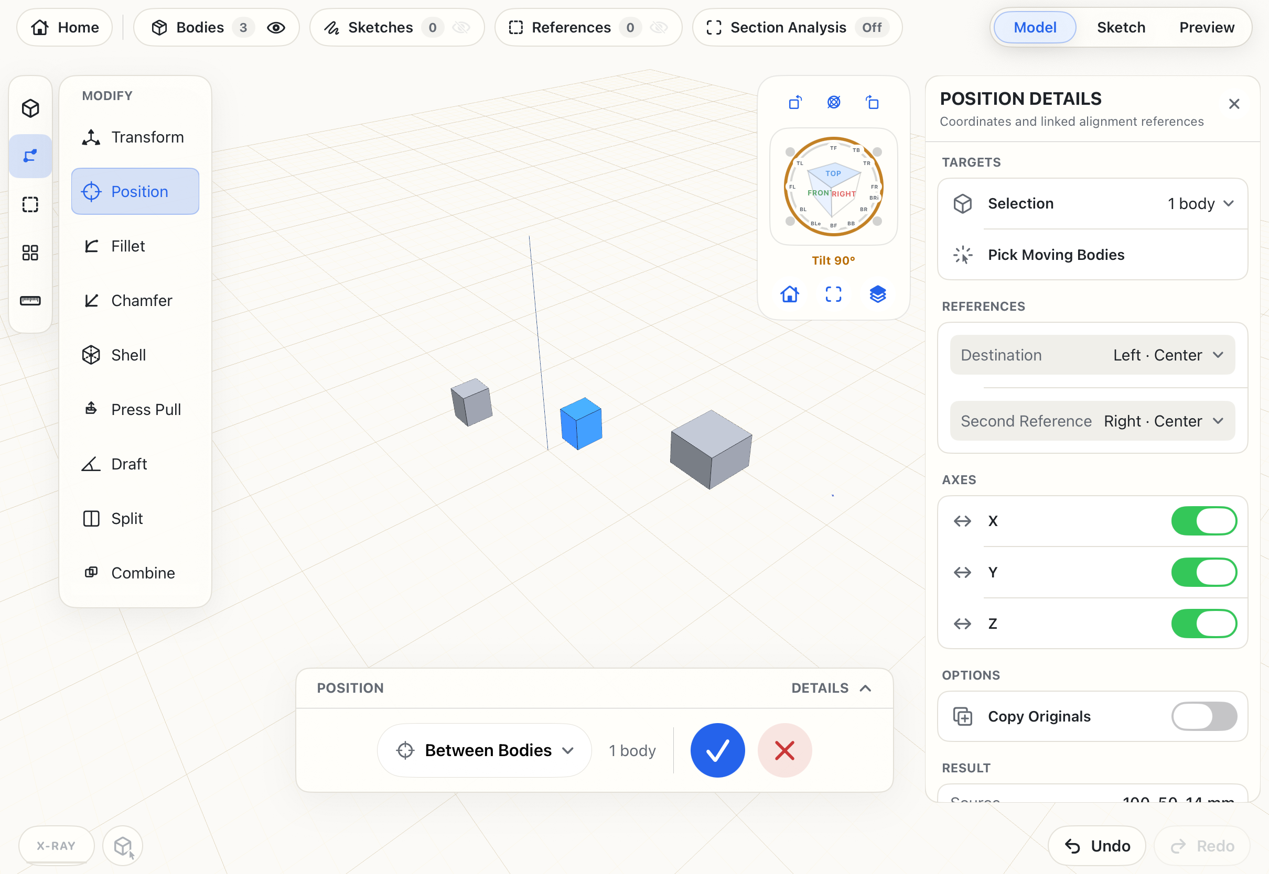Toggle Bodies visibility eye icon
Viewport: 1269px width, 874px height.
(276, 27)
